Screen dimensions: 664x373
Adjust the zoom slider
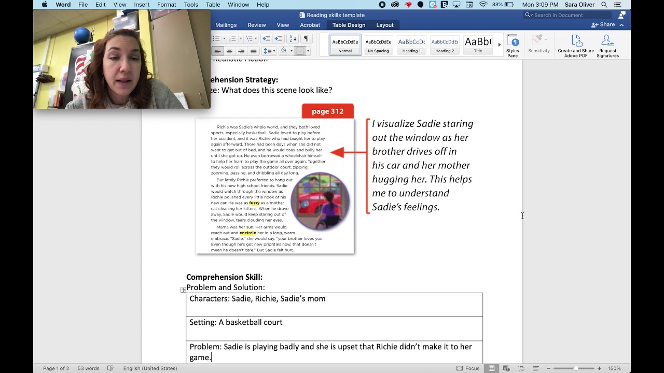pos(575,368)
